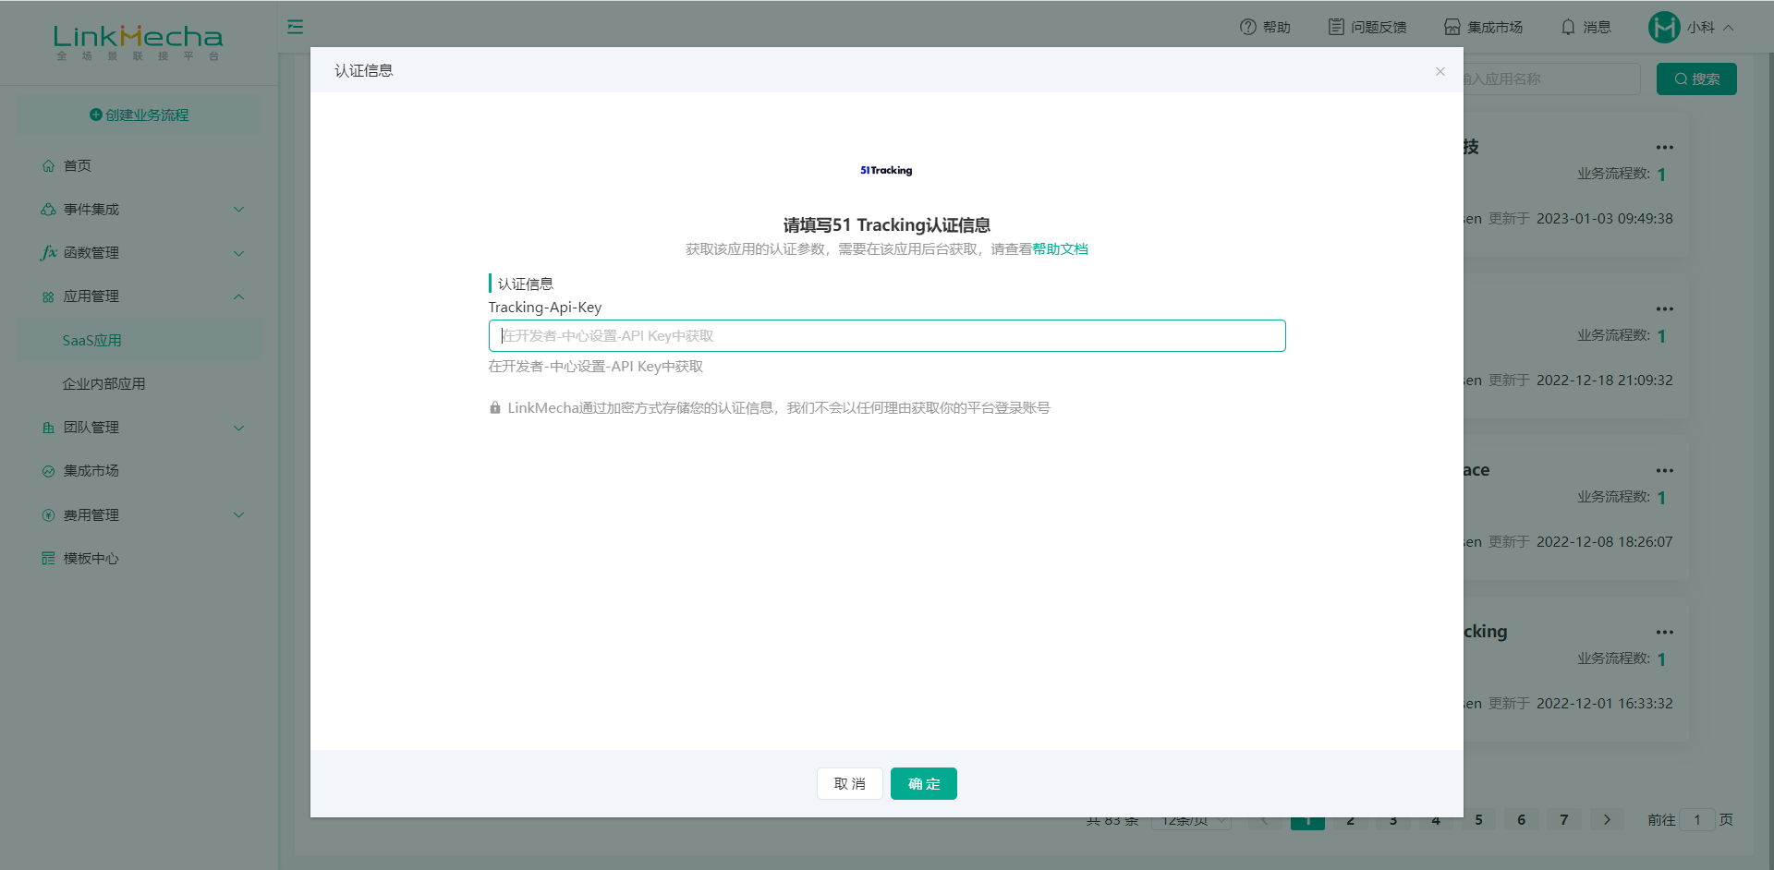1774x870 pixels.
Task: Expand 费用管理 chevron
Action: pyautogui.click(x=238, y=515)
